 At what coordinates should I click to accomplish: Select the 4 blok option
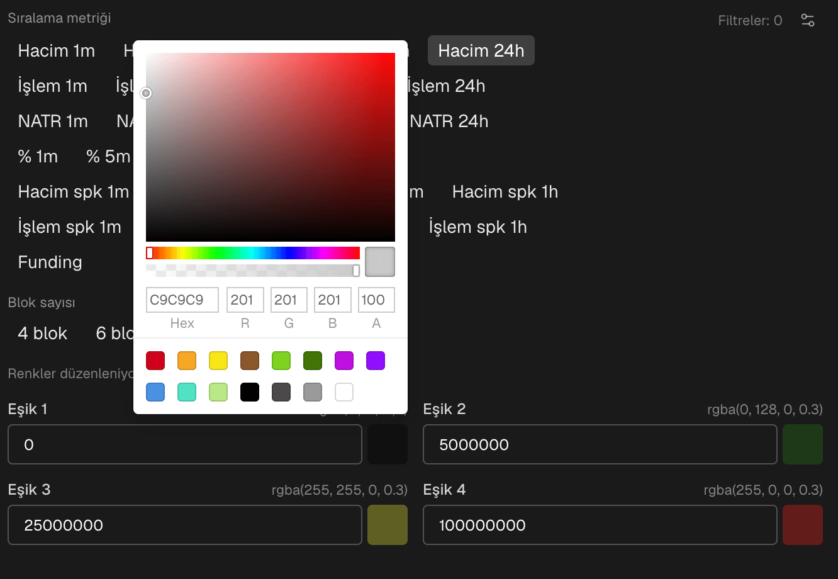coord(43,333)
